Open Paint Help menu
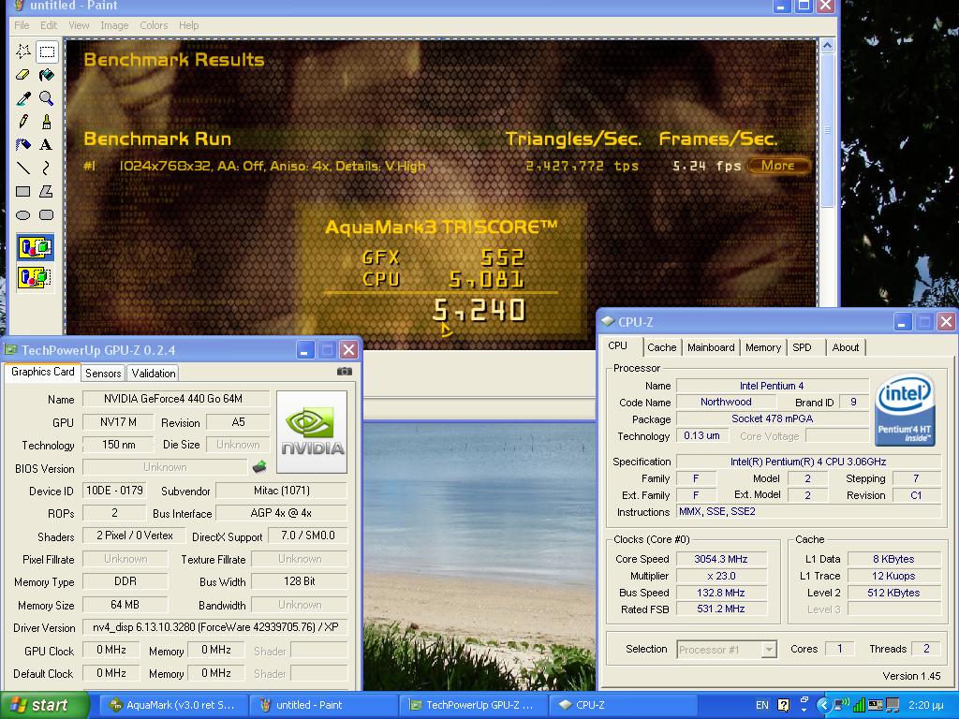This screenshot has height=719, width=959. tap(189, 25)
